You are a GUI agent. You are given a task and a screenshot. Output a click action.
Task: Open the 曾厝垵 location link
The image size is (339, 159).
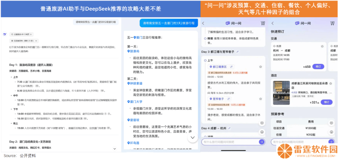133,120
